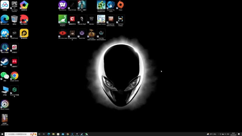Open the Windows Start menu
242x136 pixels.
tap(2, 134)
